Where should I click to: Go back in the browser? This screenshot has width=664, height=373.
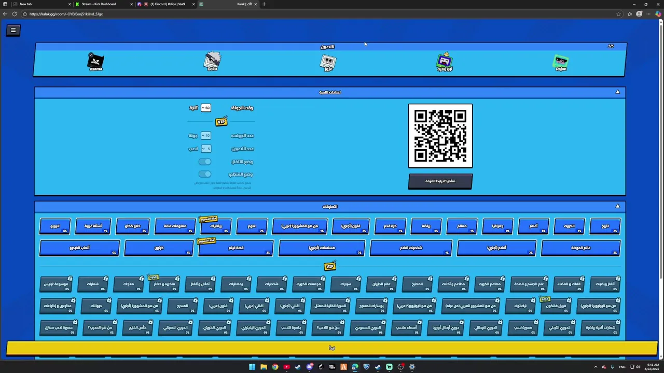(x=5, y=14)
